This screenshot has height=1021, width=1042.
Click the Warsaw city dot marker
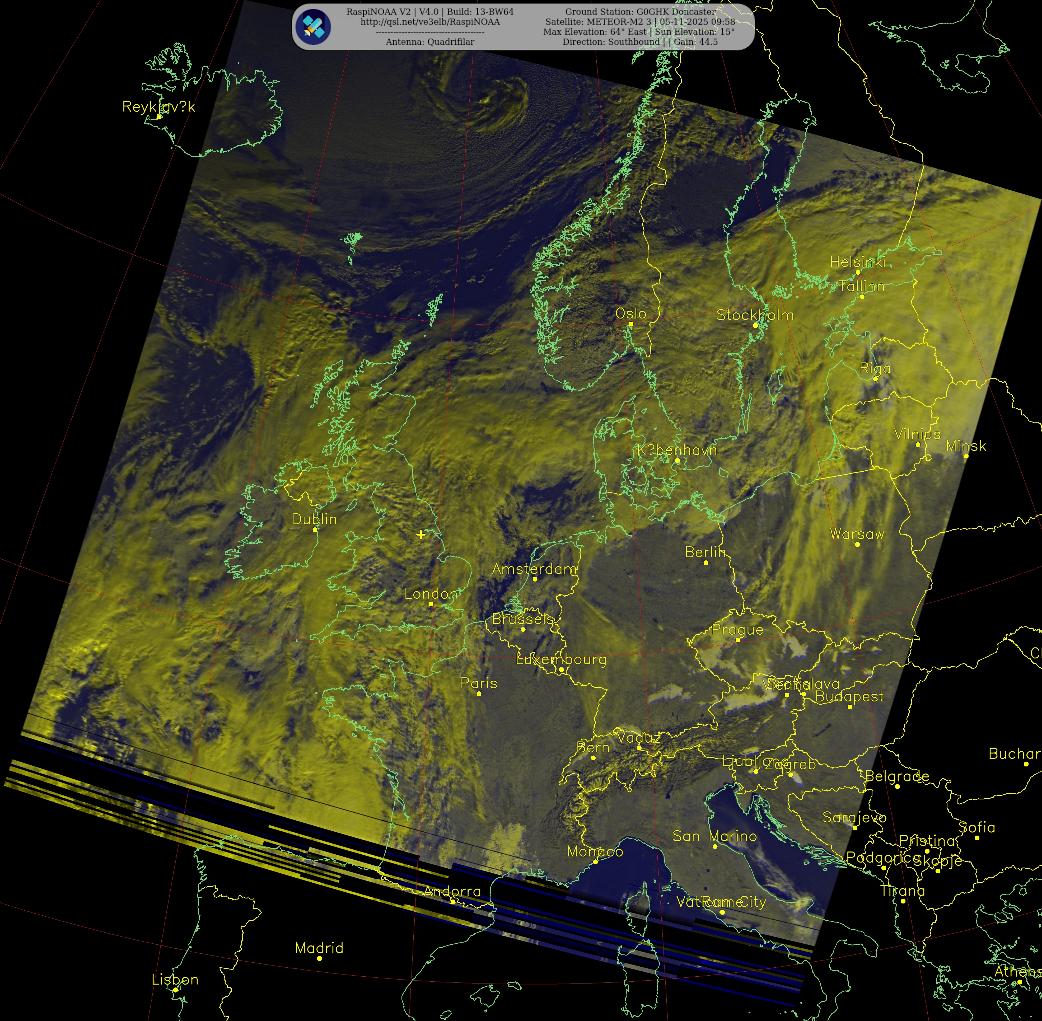coord(858,544)
